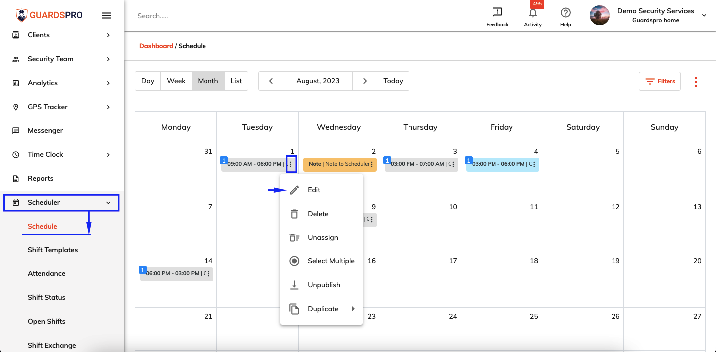Screen dimensions: 716x352
Task: Click the GuardsPro logo
Action: [x=48, y=14]
